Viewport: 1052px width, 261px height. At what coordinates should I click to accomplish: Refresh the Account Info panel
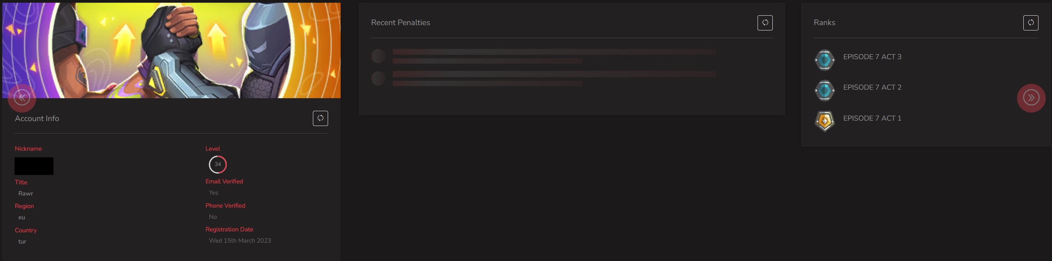320,118
